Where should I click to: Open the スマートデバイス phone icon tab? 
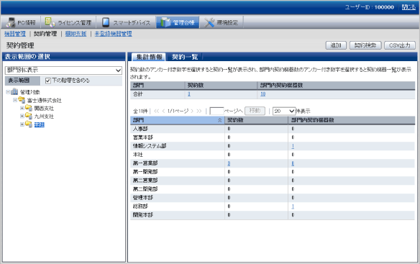tap(106, 22)
